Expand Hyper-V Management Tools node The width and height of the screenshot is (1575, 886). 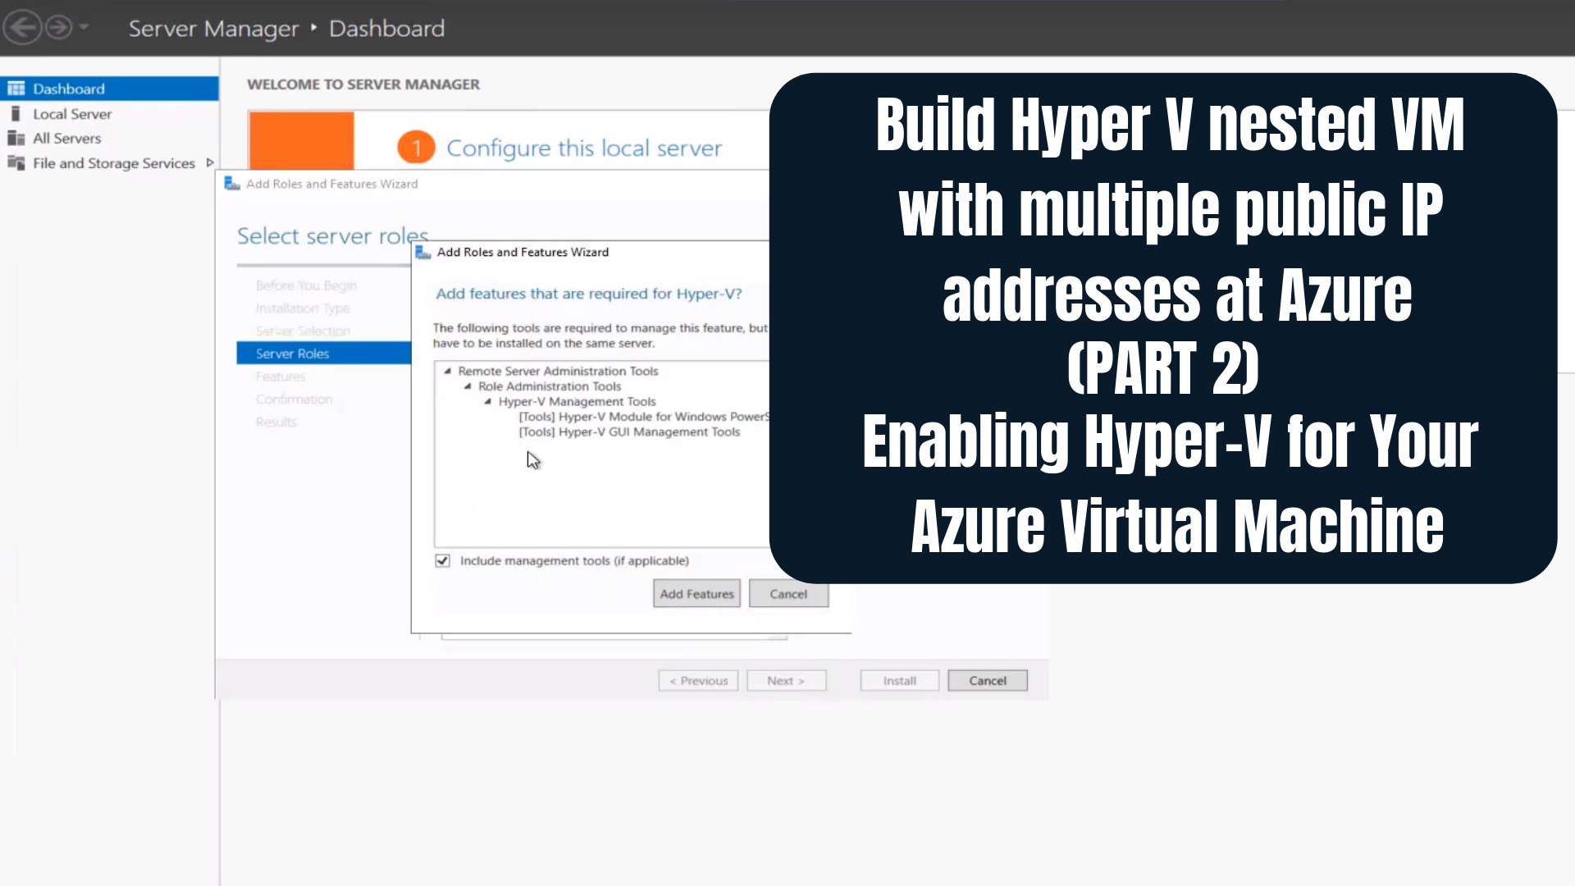click(488, 401)
